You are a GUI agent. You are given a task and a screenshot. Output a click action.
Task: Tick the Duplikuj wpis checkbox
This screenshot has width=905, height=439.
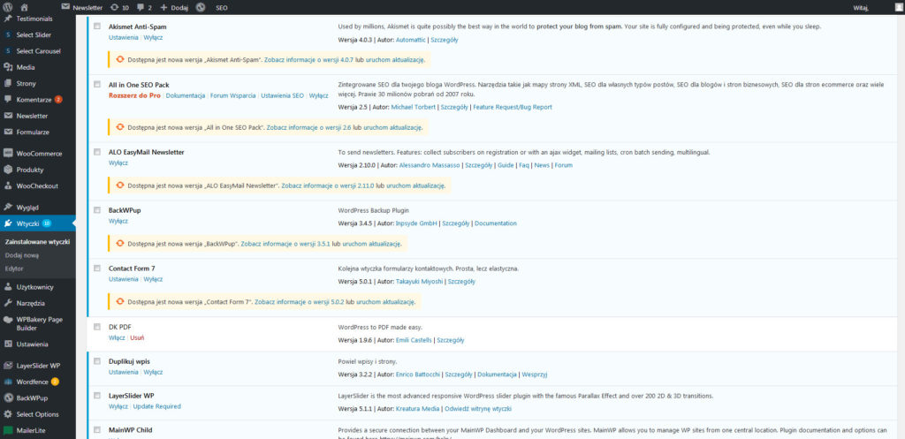(97, 360)
